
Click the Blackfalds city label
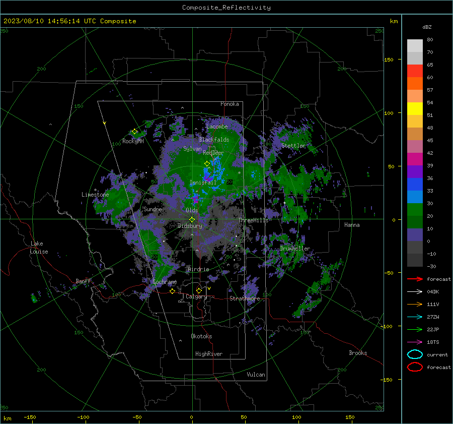coord(214,140)
